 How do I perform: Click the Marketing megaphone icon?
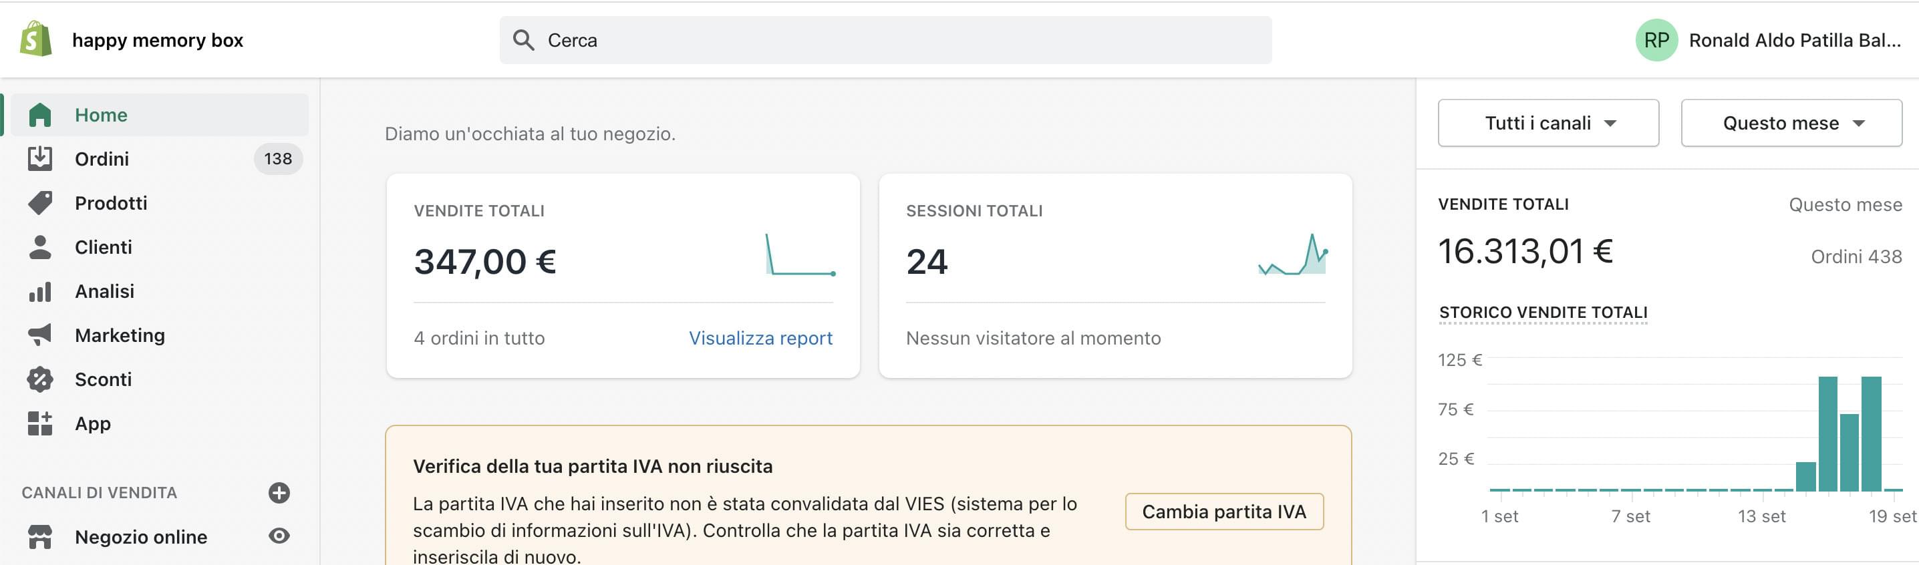(39, 335)
